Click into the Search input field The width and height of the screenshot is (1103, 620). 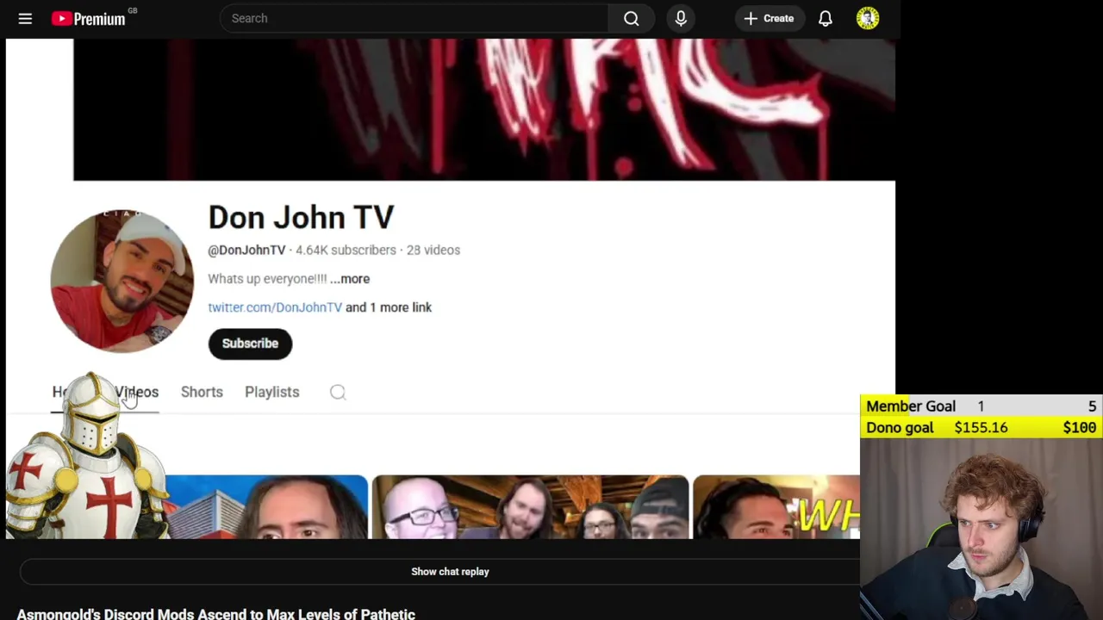[414, 18]
